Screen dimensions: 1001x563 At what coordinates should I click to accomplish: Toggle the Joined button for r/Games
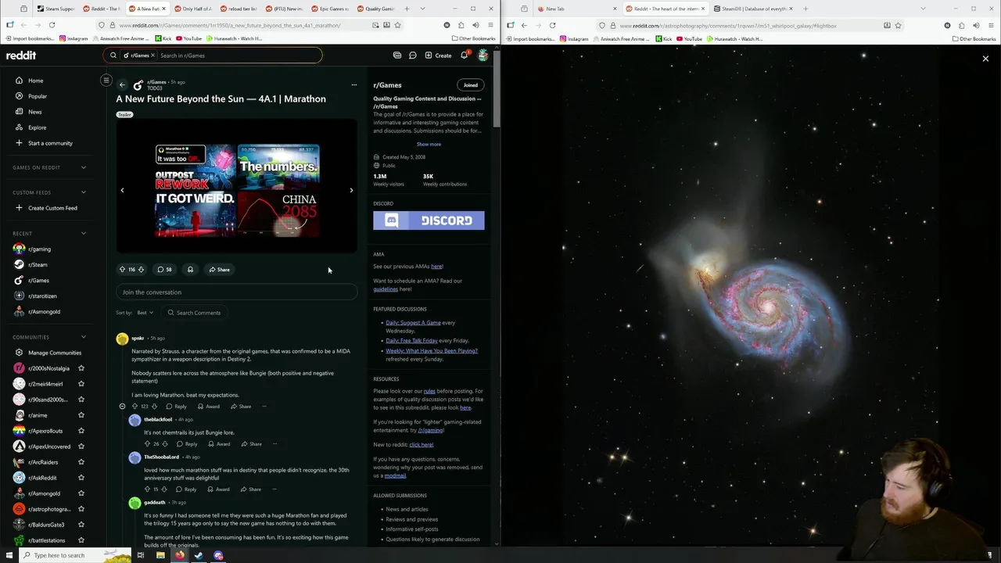coord(471,85)
